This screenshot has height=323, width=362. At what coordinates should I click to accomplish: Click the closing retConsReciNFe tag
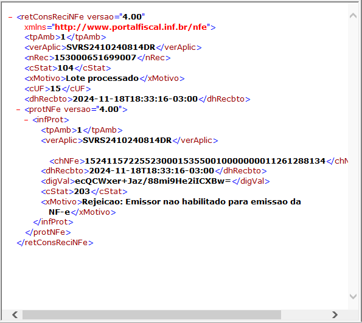[x=55, y=243]
